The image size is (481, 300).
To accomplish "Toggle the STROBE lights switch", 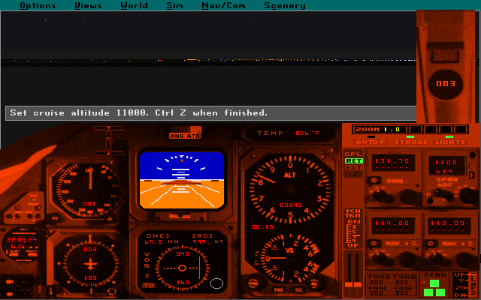I will (x=410, y=140).
